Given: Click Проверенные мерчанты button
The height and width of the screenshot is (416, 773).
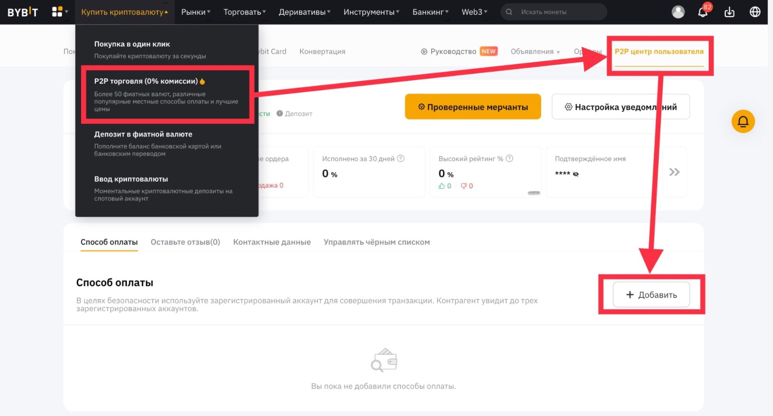Looking at the screenshot, I should coord(473,107).
